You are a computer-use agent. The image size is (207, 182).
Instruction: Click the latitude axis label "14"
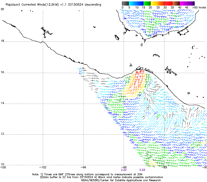click(2, 103)
